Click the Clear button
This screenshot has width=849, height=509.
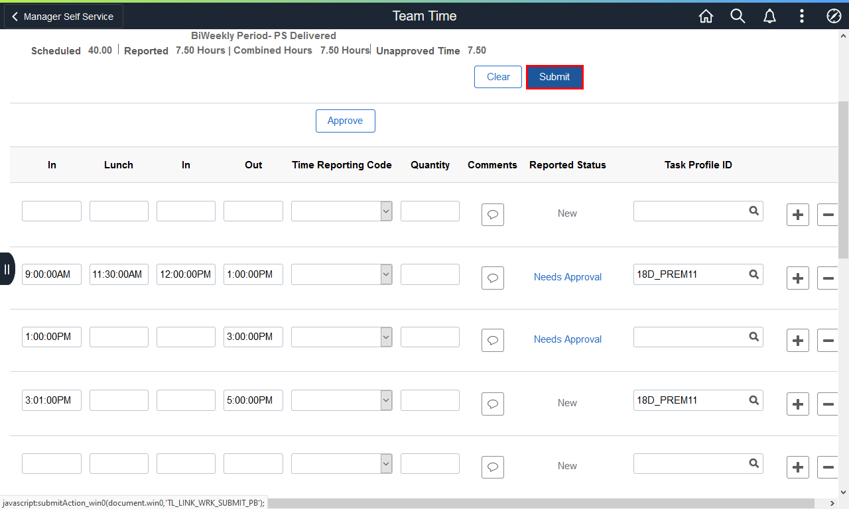tap(498, 77)
